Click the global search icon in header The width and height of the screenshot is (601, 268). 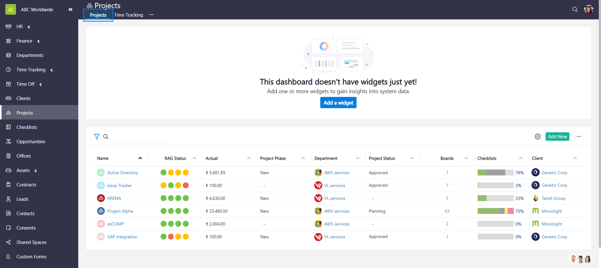575,9
